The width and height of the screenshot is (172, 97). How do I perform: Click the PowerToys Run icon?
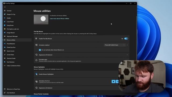pyautogui.click(x=5, y=47)
